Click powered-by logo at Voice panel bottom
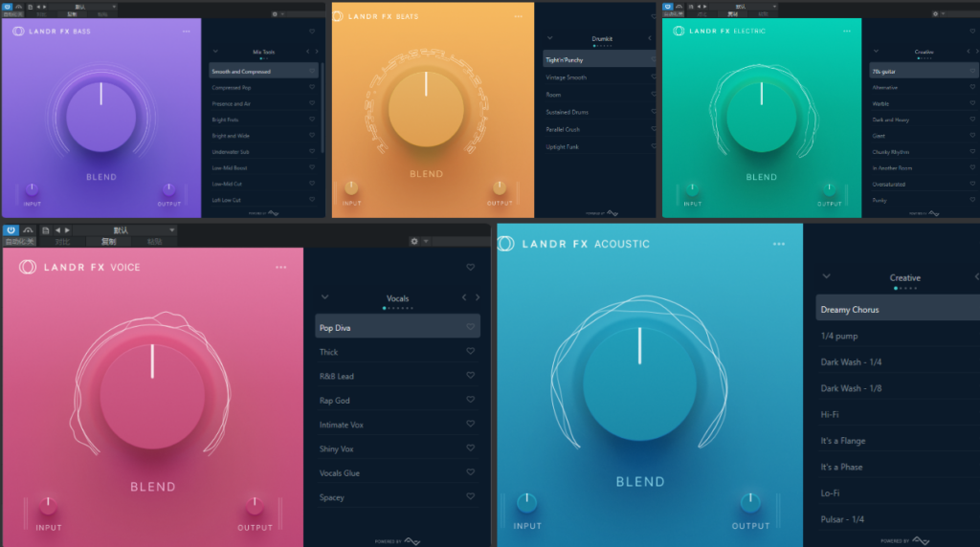This screenshot has width=980, height=547. pyautogui.click(x=397, y=541)
